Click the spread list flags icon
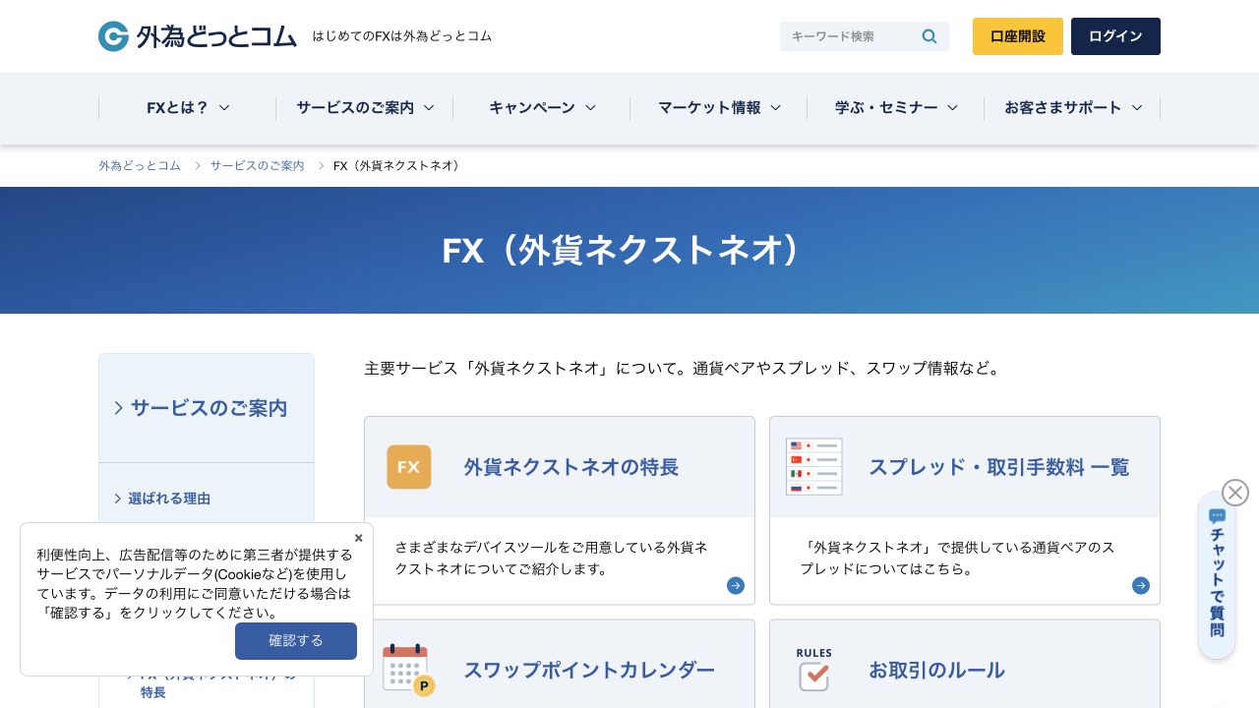 point(814,467)
